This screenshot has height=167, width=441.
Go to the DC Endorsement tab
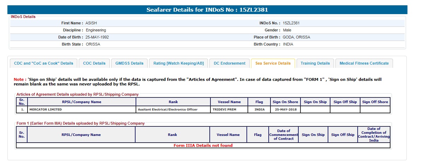230,64
